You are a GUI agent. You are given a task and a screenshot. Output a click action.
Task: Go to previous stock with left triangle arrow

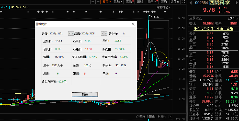190,3
